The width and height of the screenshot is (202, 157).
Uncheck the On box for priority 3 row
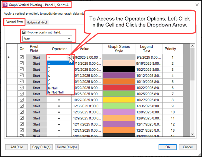(22, 69)
